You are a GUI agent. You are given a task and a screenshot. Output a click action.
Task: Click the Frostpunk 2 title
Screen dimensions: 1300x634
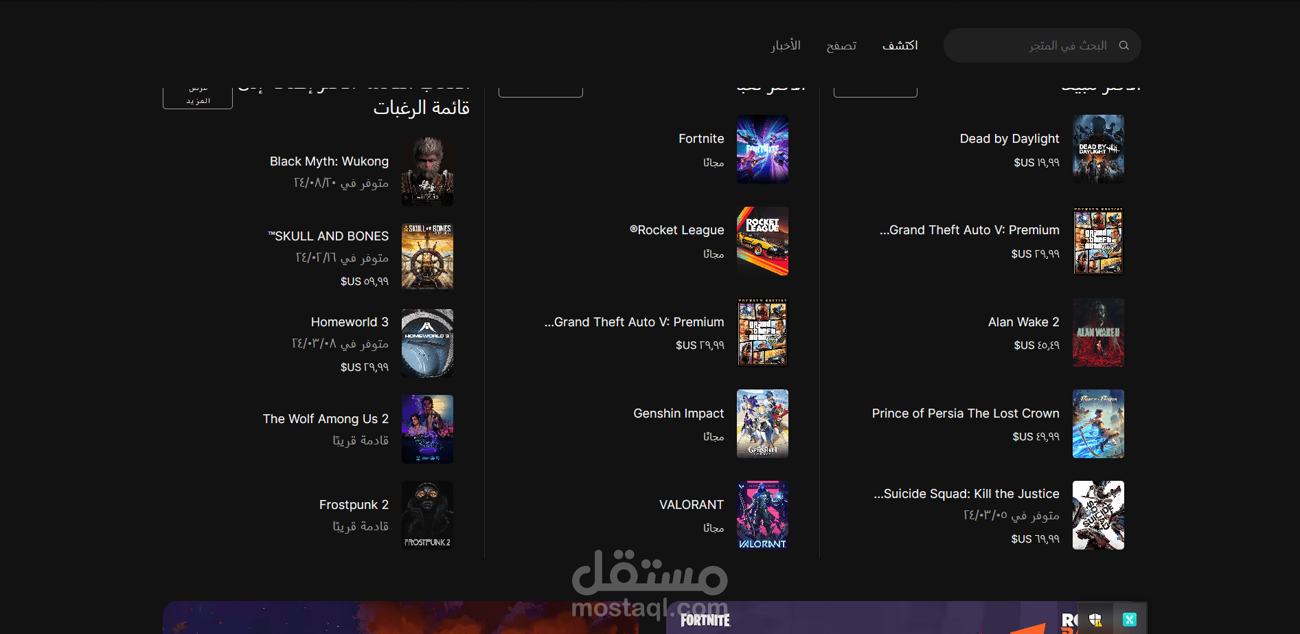tap(354, 505)
